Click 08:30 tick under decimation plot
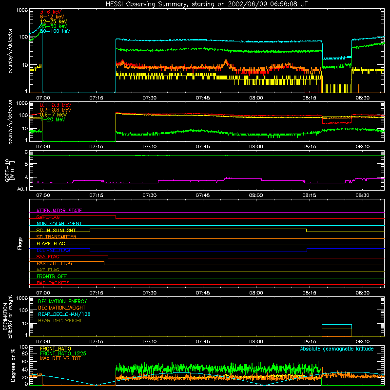The width and height of the screenshot is (390, 390). tap(362, 342)
